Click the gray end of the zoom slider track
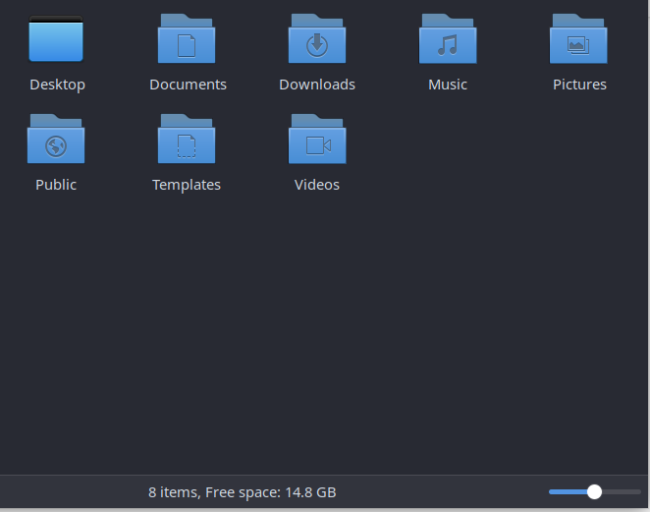650x512 pixels. point(626,491)
